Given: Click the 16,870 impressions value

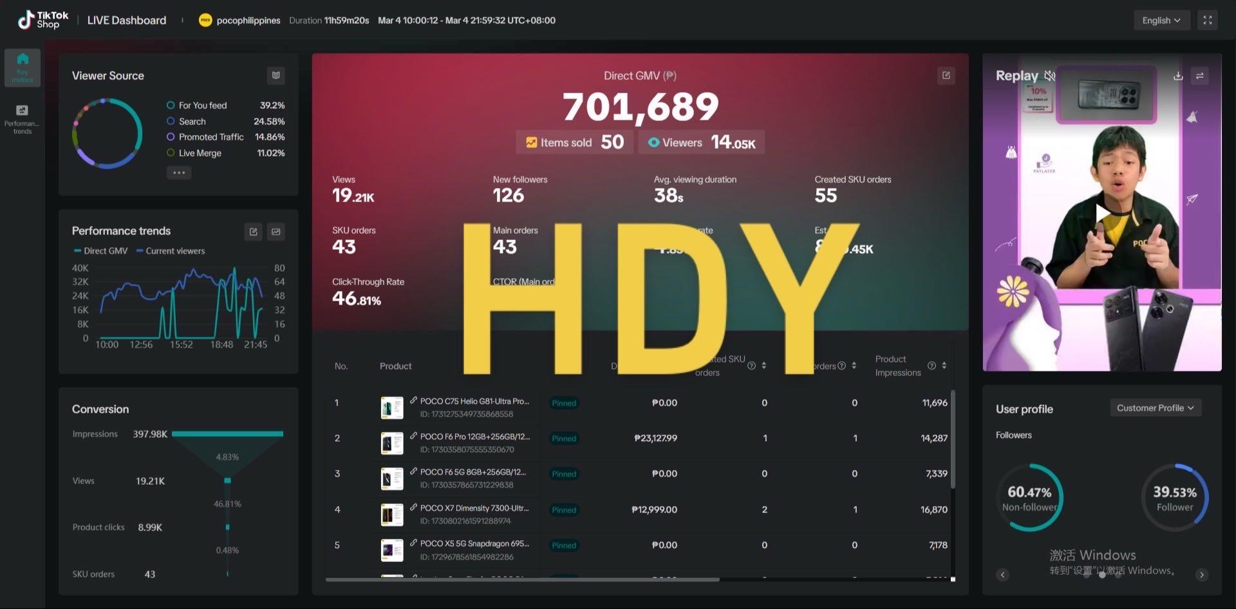Looking at the screenshot, I should coord(933,509).
